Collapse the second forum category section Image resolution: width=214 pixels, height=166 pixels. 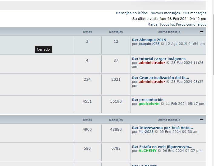[202, 120]
